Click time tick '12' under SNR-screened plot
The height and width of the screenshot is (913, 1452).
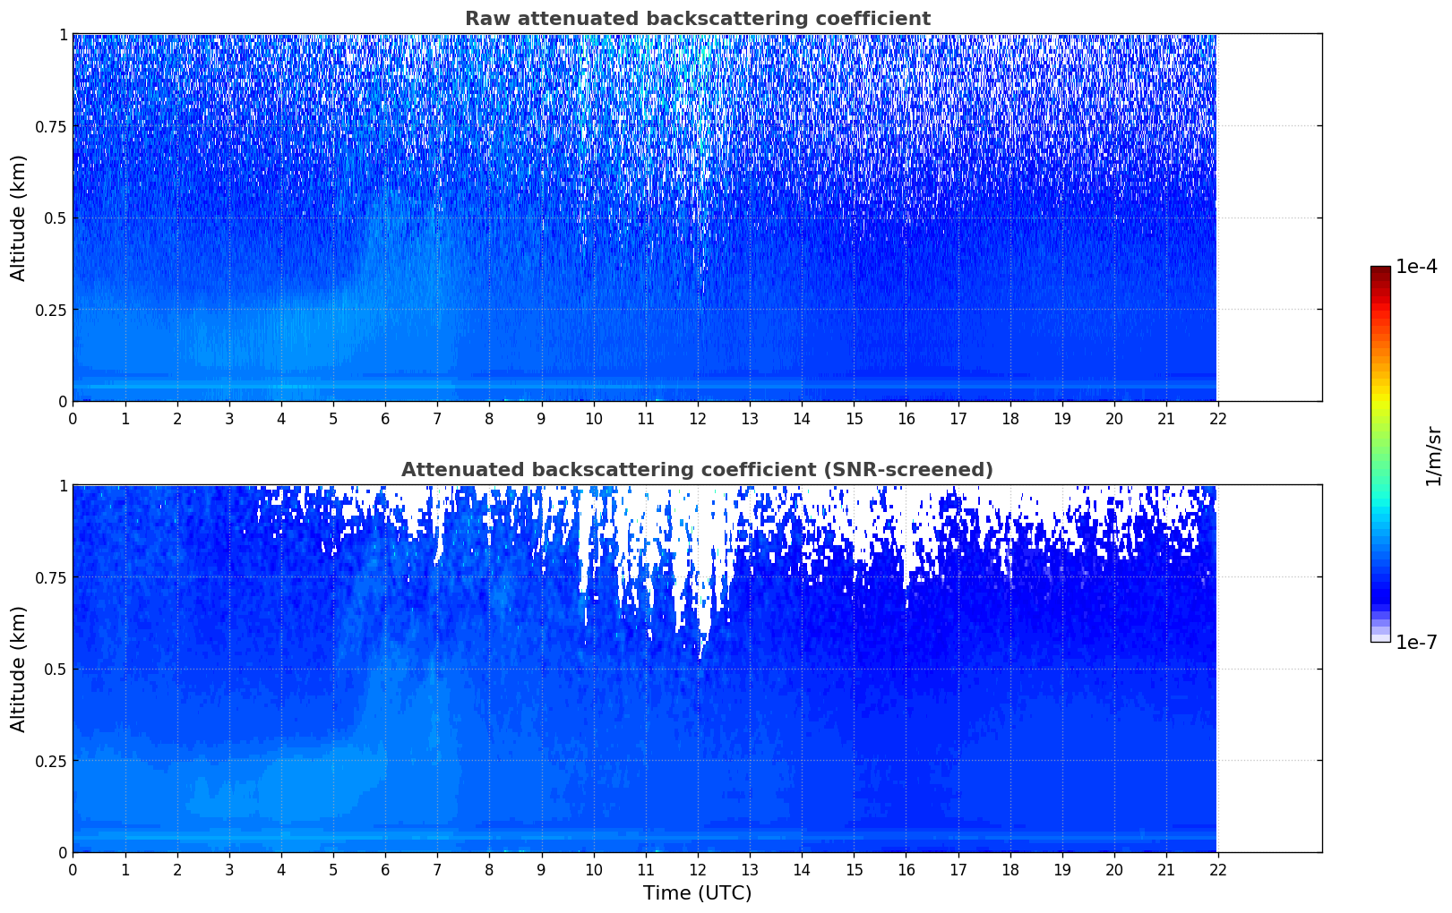(x=698, y=869)
